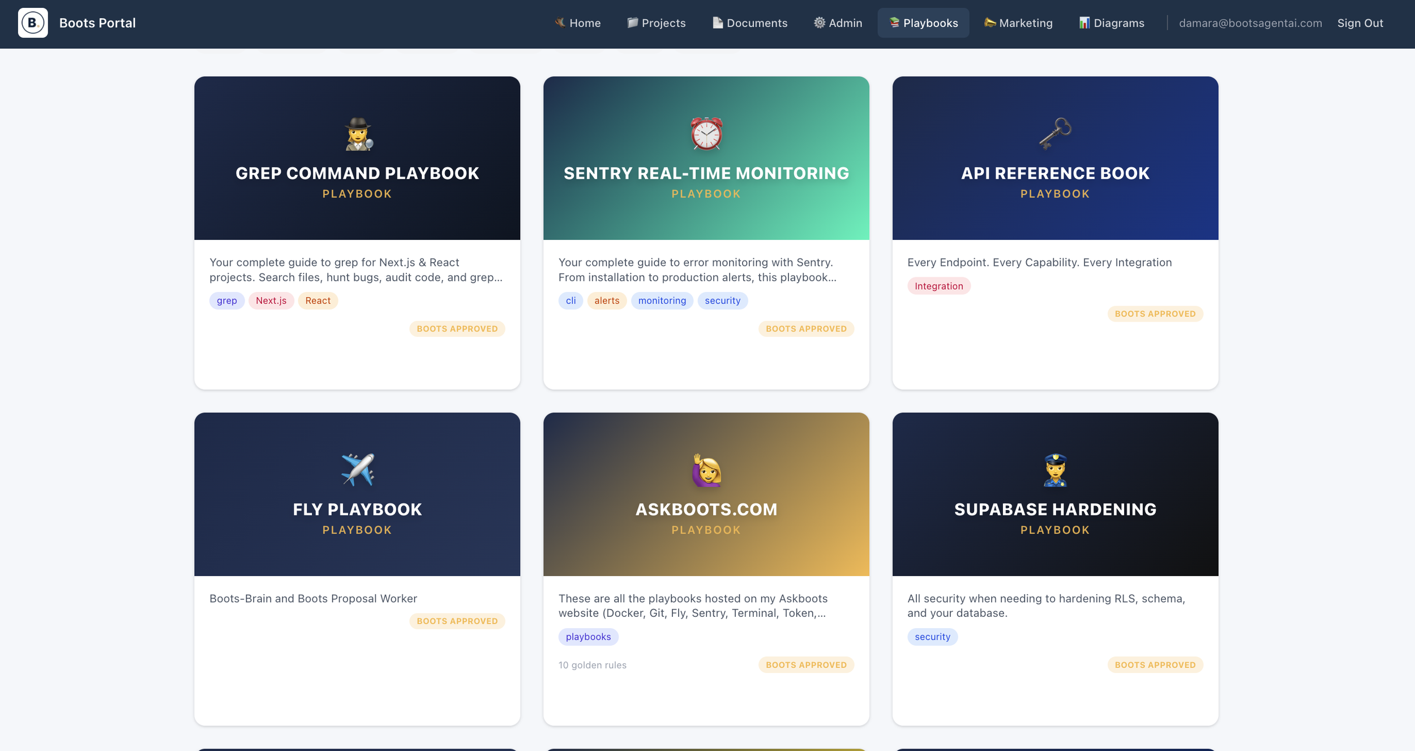Click the React tag
Screen dimensions: 1415x751
pyautogui.click(x=318, y=301)
